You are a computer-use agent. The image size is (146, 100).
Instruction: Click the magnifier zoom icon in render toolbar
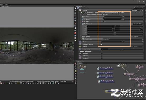click(41, 83)
